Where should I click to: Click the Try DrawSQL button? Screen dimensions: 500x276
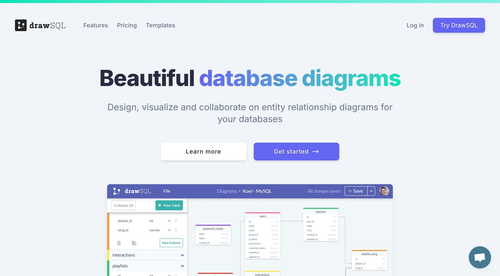[459, 25]
